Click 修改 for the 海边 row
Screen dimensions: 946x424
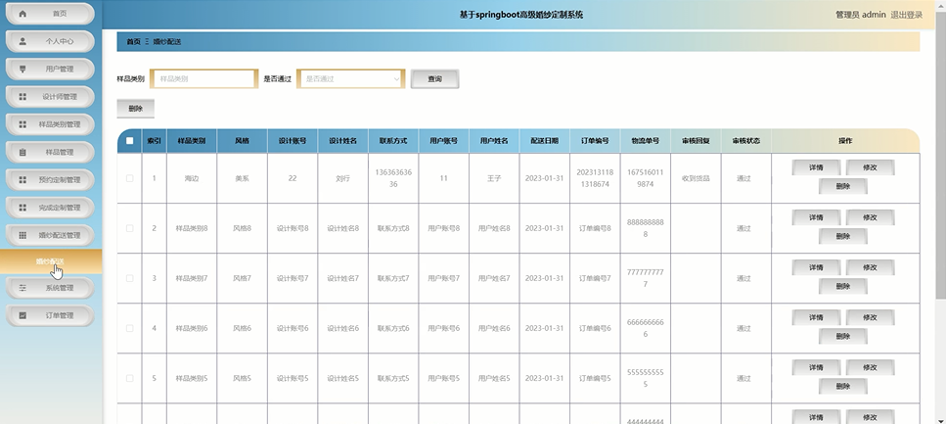[870, 167]
